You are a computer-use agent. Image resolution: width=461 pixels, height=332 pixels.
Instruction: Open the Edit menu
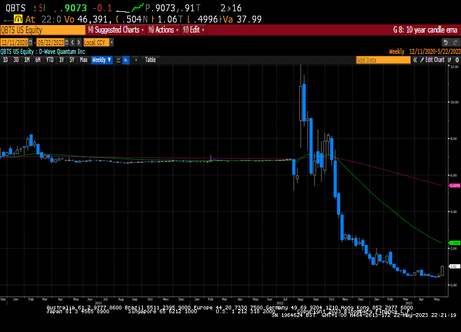click(194, 30)
